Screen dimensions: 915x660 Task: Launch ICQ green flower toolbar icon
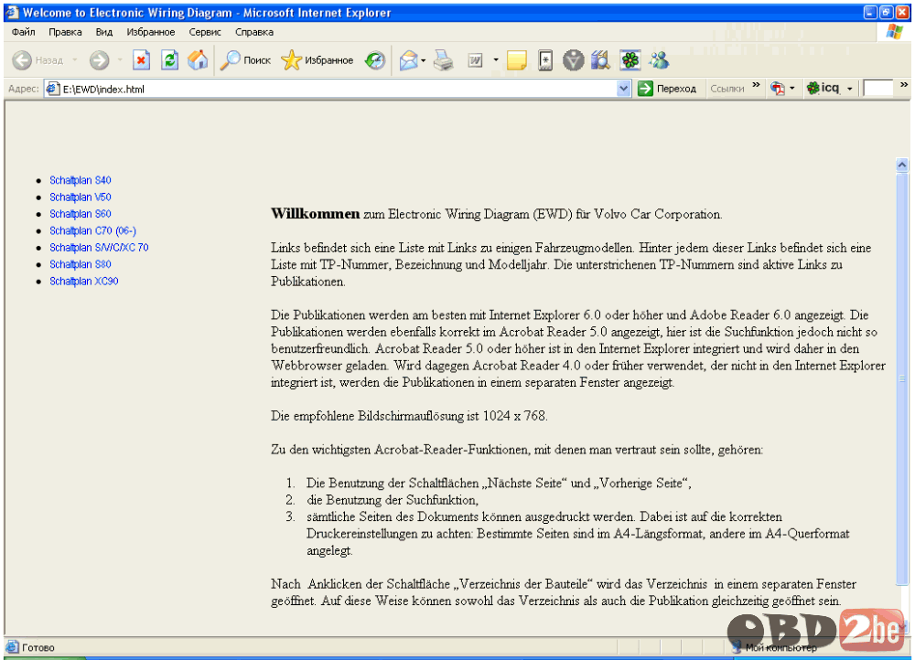click(x=630, y=60)
